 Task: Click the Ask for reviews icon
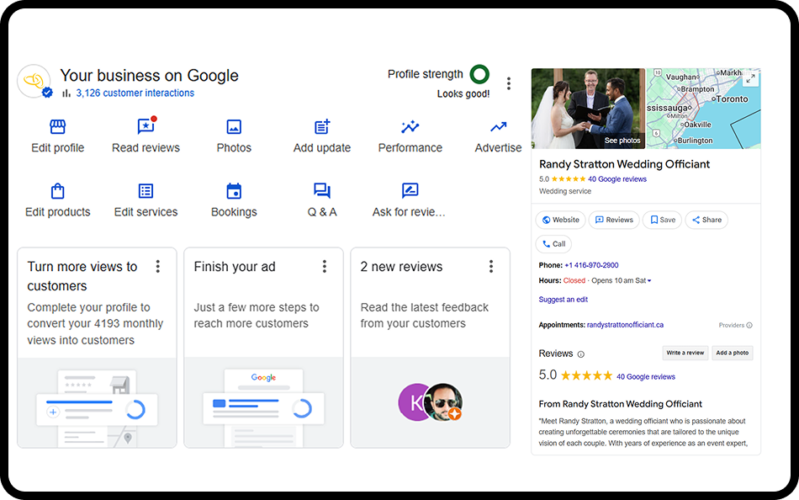click(410, 191)
